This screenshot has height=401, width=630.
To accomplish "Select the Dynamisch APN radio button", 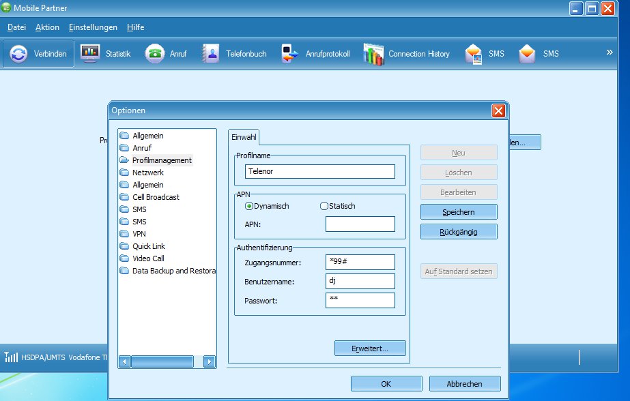I will click(249, 206).
